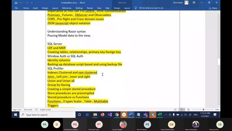Click zoom in plus button
232x131 pixels.
pyautogui.click(x=212, y=110)
